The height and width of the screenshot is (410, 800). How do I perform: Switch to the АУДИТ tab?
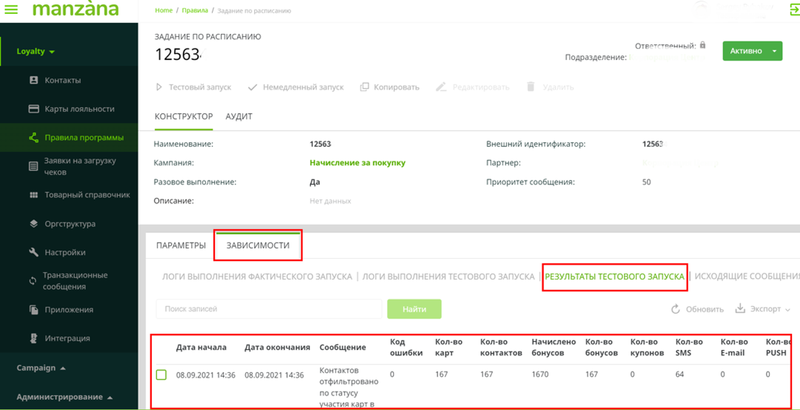pos(239,116)
